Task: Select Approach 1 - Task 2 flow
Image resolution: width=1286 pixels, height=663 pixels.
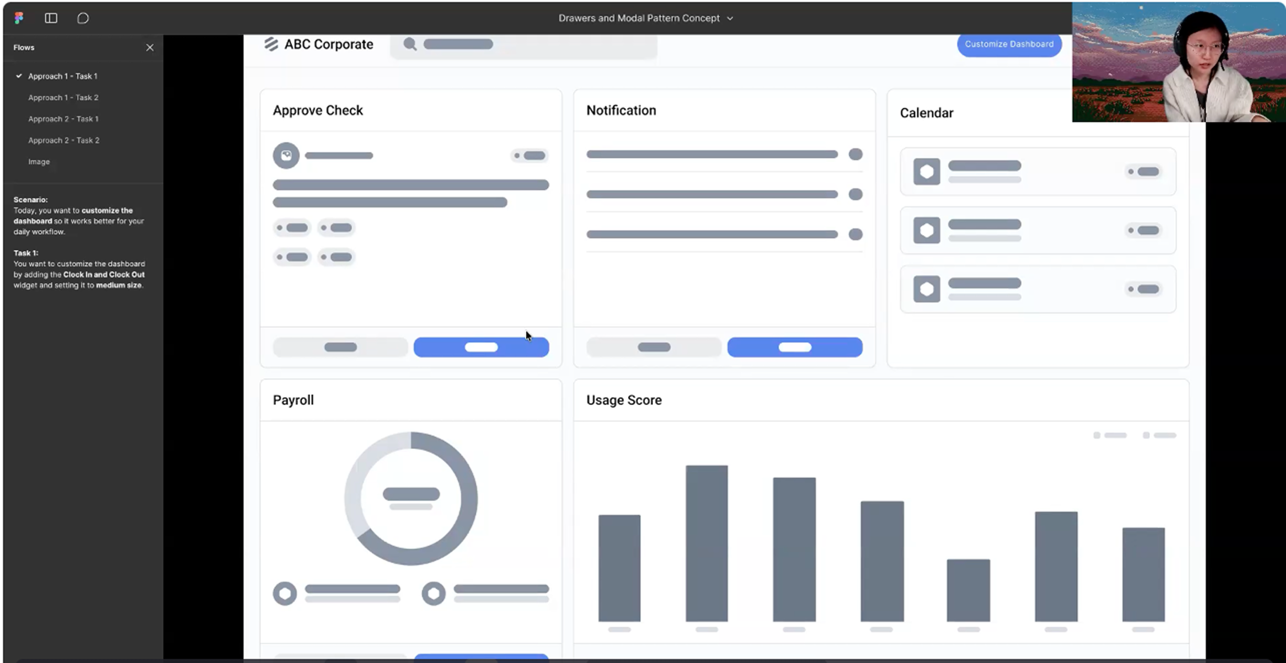Action: coord(63,98)
